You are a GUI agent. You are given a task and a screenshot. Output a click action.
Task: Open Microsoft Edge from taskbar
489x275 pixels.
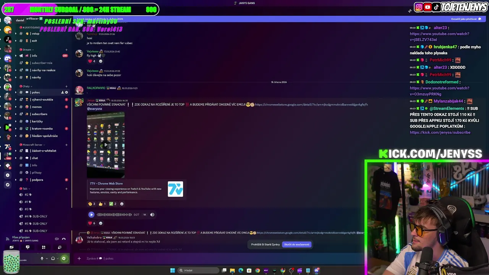(x=241, y=270)
